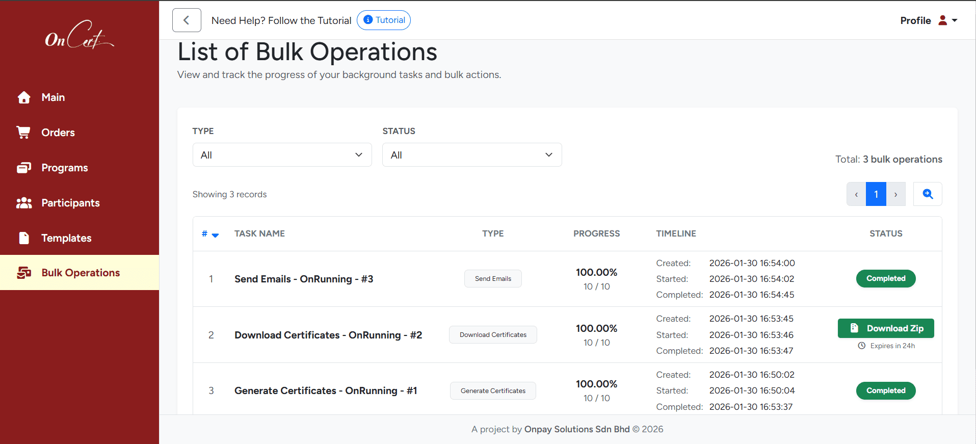Click the 'Total: 3 bulk operations' text
The height and width of the screenshot is (444, 976).
889,159
